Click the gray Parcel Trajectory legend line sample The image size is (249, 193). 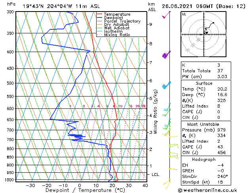pos(99,21)
